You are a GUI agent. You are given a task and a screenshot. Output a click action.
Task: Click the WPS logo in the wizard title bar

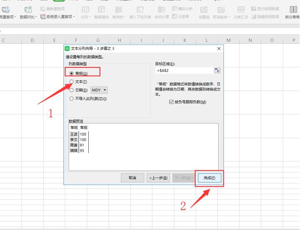point(67,49)
